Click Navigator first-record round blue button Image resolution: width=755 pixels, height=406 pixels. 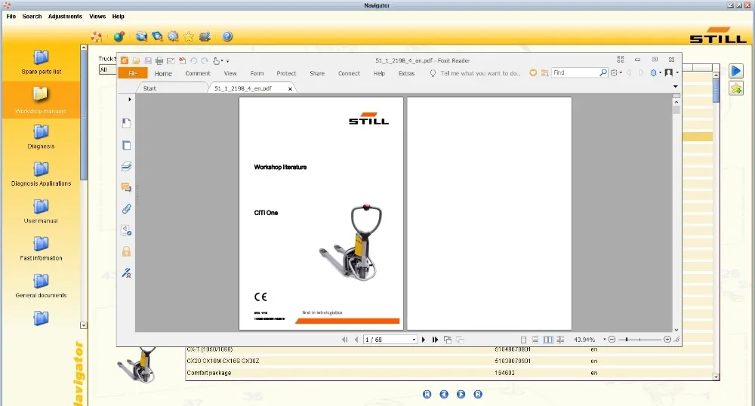[x=427, y=395]
